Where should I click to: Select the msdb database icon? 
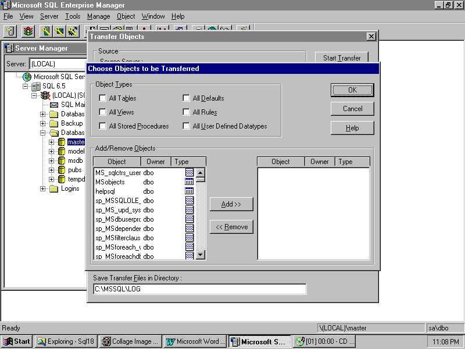pos(61,161)
